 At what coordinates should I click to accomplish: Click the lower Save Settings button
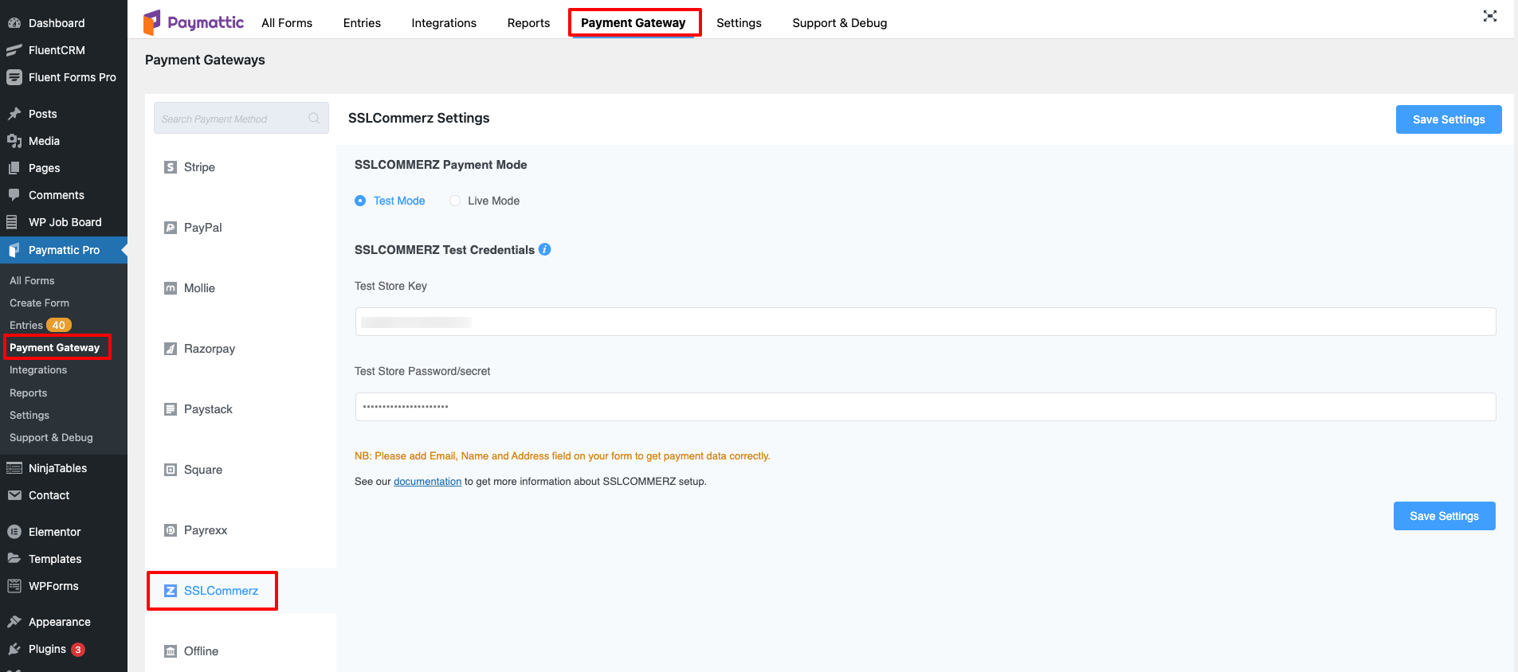click(1444, 516)
